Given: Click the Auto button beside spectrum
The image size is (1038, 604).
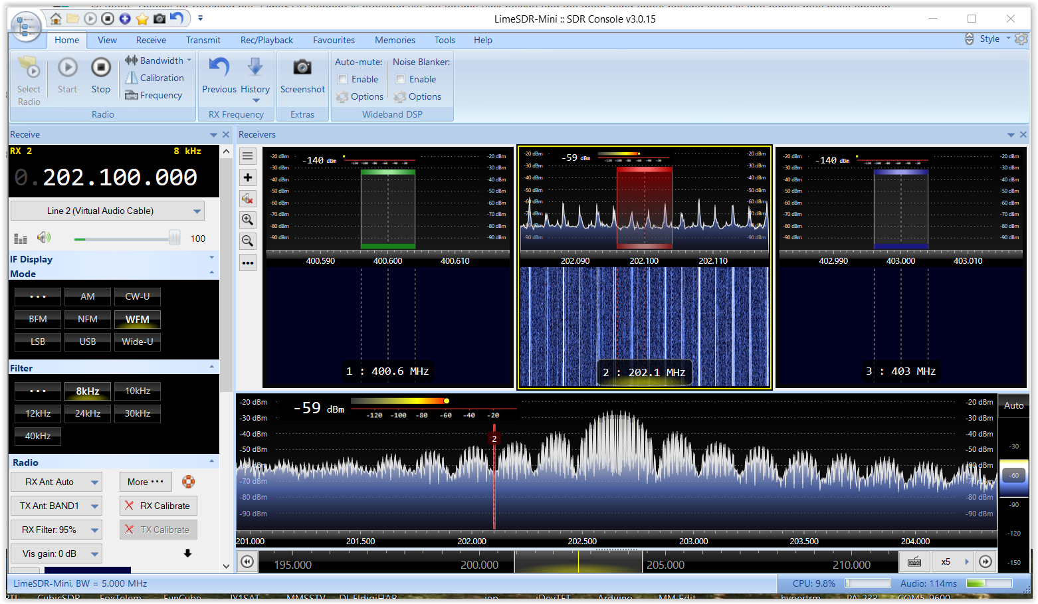Looking at the screenshot, I should click(x=1013, y=405).
